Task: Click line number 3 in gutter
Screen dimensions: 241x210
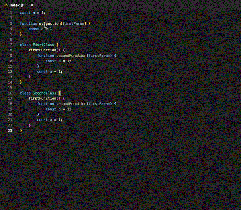Action: (11, 23)
